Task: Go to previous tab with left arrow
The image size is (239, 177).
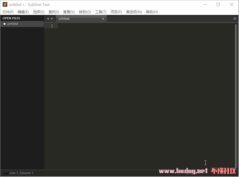Action: pyautogui.click(x=48, y=19)
